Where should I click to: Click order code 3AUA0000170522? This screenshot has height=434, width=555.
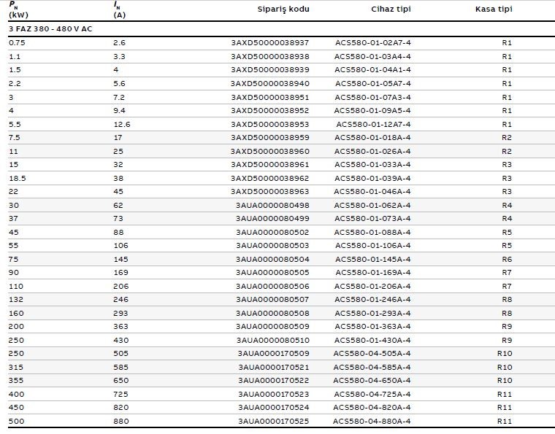tap(274, 381)
